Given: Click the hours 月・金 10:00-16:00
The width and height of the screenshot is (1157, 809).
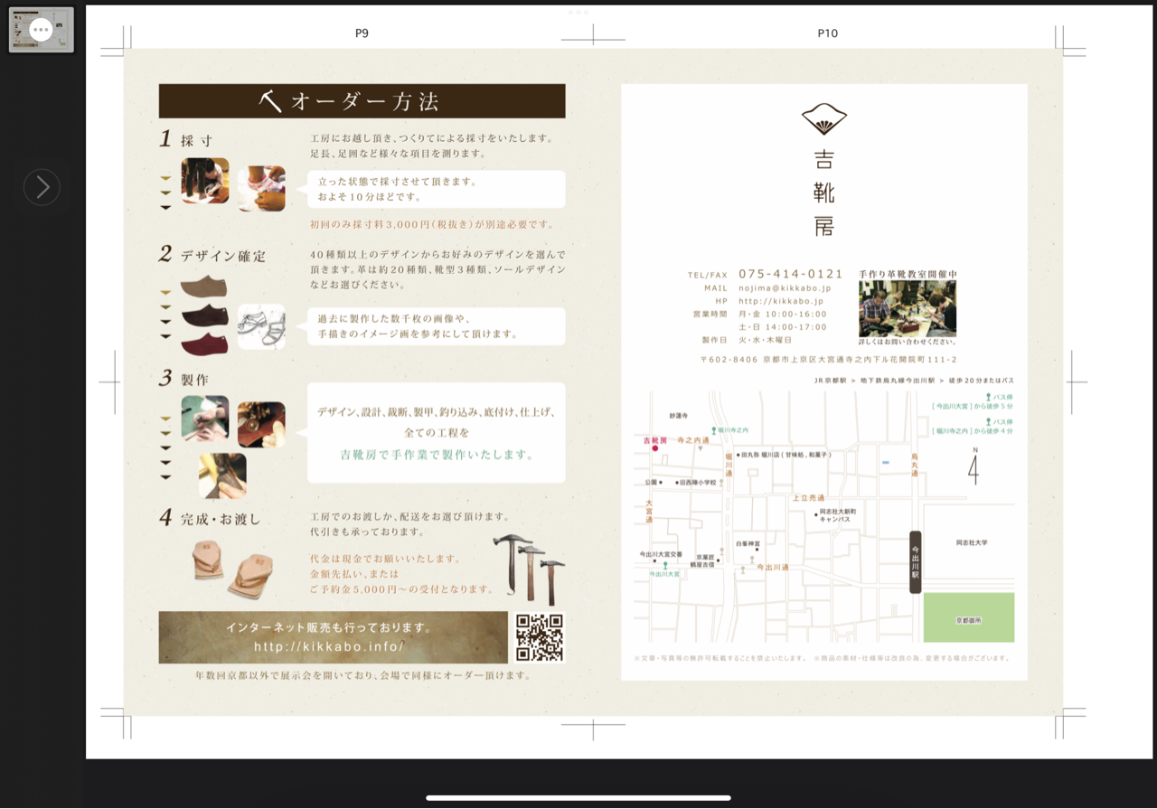Looking at the screenshot, I should click(x=783, y=314).
